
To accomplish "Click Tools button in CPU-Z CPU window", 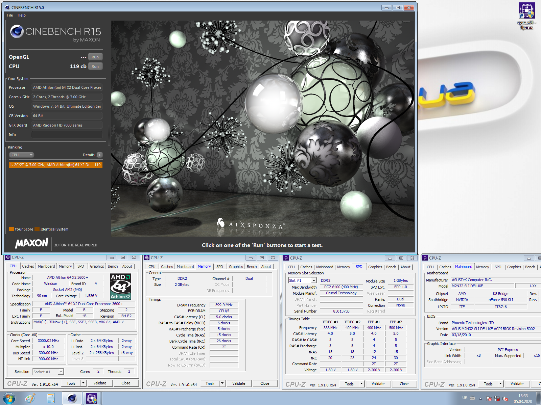I will point(71,383).
